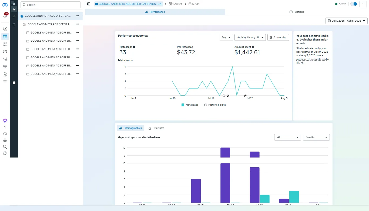Select ad set GOOGLE AND META ADS OFFER A... row

click(x=51, y=24)
